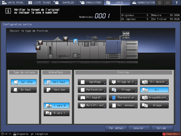The height and width of the screenshot is (136, 181).
Task: Open Agrafage stapling options
Action: pyautogui.click(x=92, y=82)
